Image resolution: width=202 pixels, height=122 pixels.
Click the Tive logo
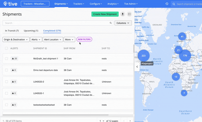10,4
